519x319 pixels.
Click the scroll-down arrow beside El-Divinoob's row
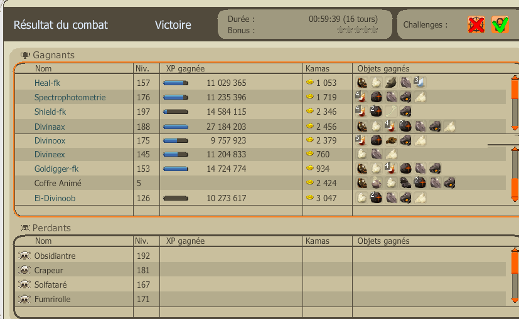tap(515, 199)
